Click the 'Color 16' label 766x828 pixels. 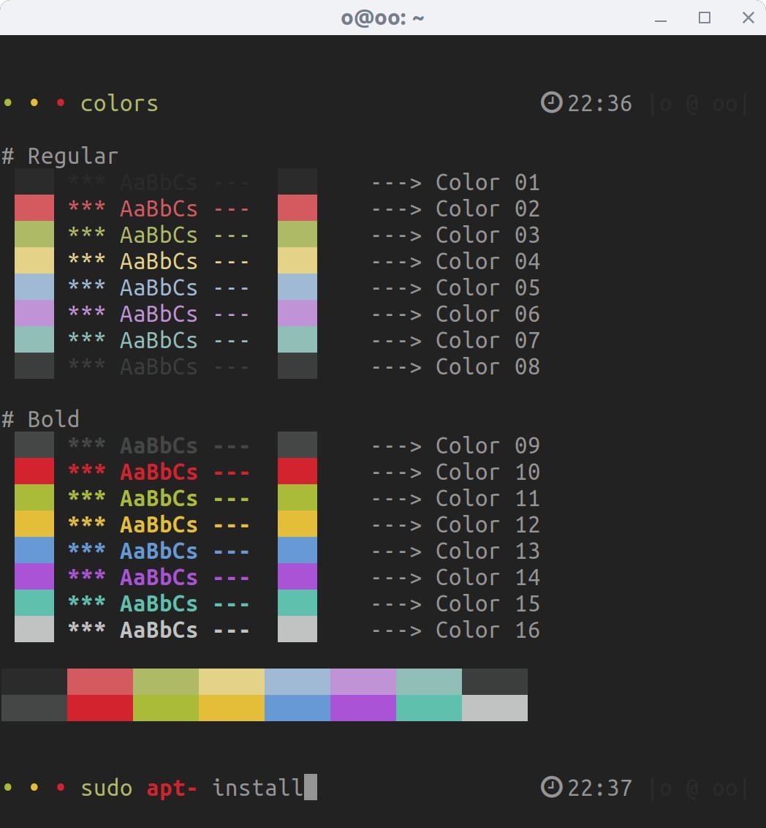point(488,630)
